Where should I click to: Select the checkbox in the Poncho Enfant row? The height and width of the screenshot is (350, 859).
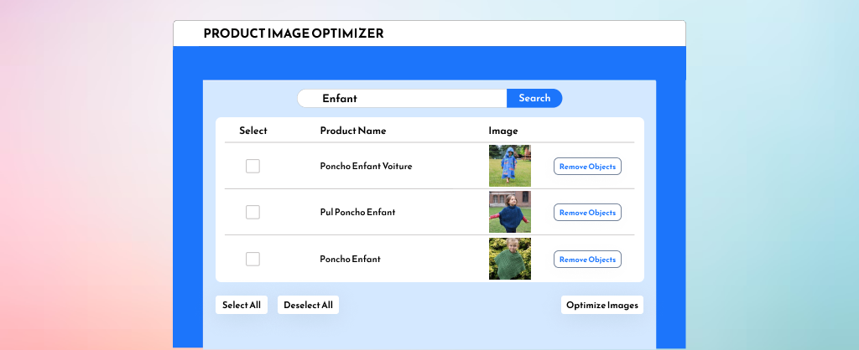click(252, 259)
